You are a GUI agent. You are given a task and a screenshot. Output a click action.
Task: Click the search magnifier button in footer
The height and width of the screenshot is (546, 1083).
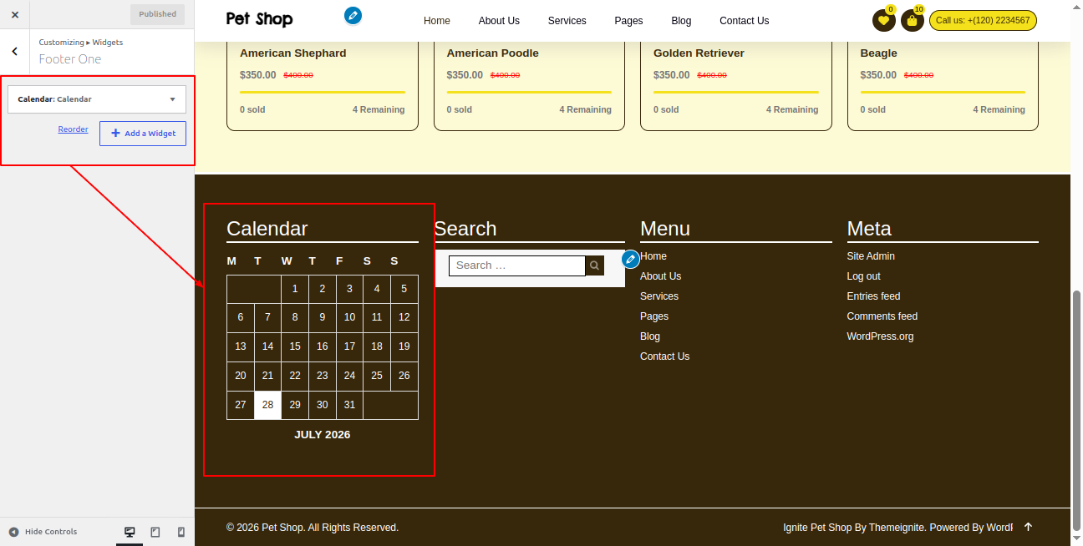594,265
